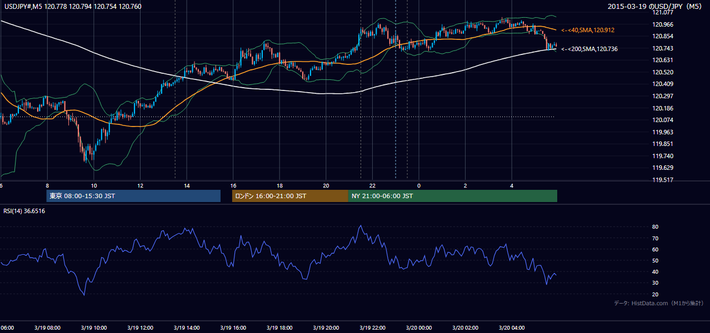Click hour label 8 under price chart

pos(47,186)
